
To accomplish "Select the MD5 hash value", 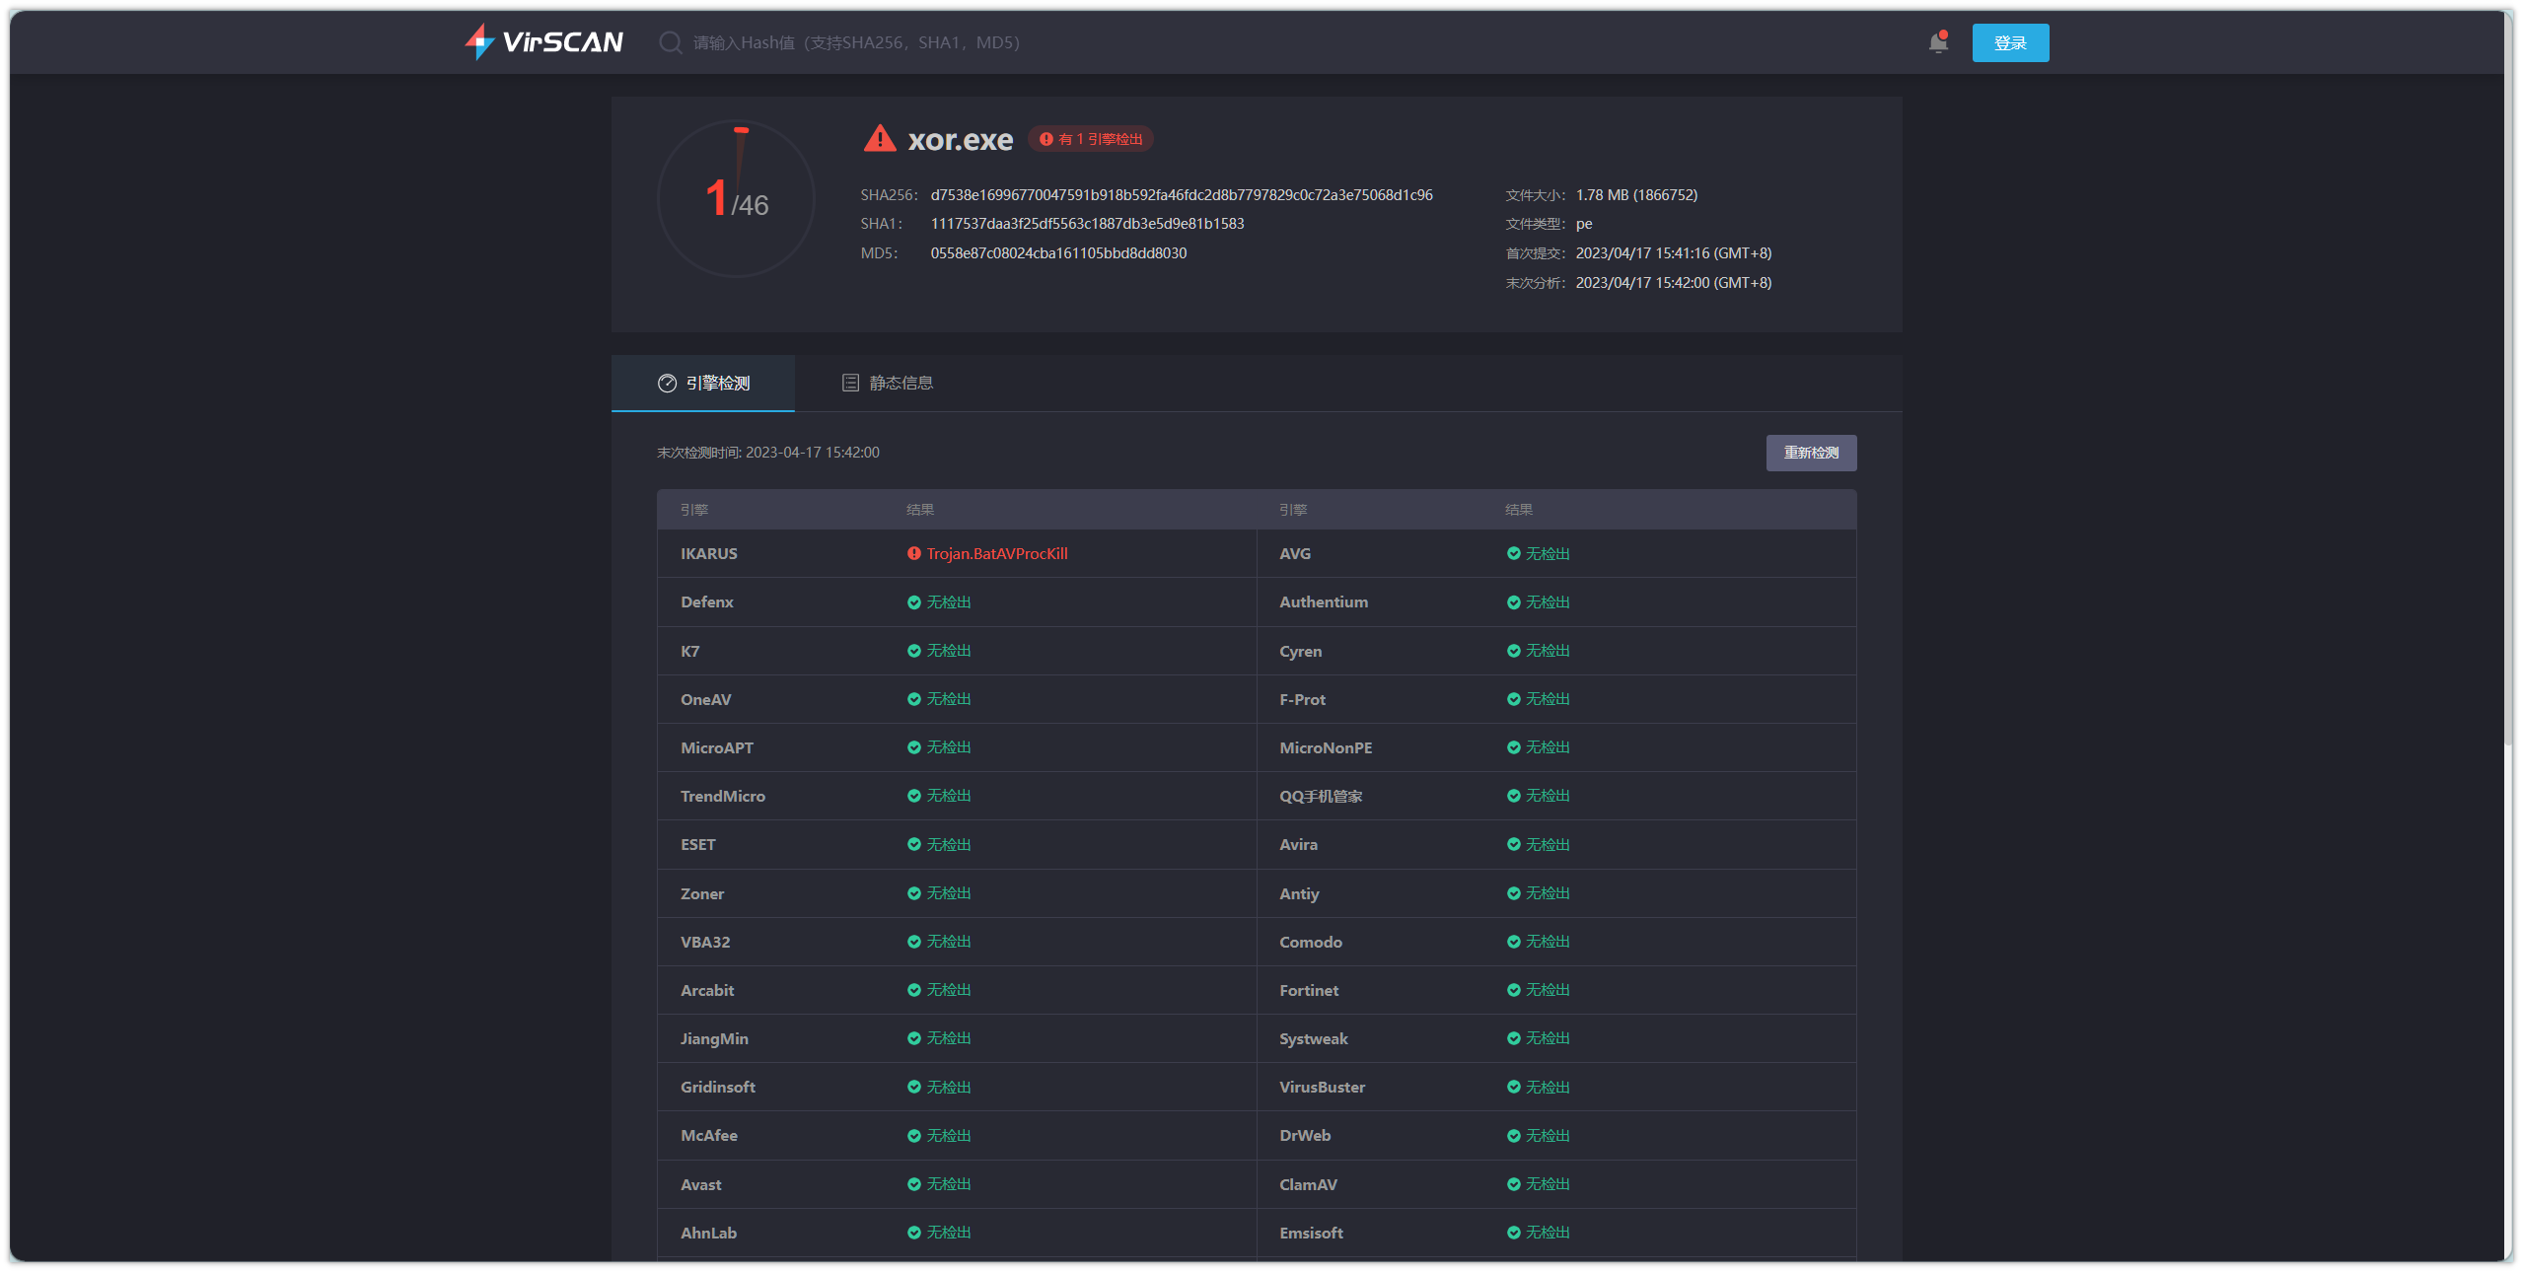I will pos(1058,253).
